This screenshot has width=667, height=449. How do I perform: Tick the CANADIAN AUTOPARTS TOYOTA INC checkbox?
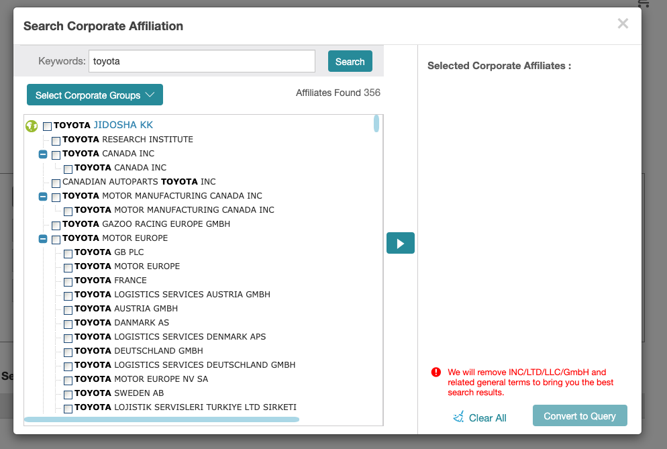[x=56, y=183]
